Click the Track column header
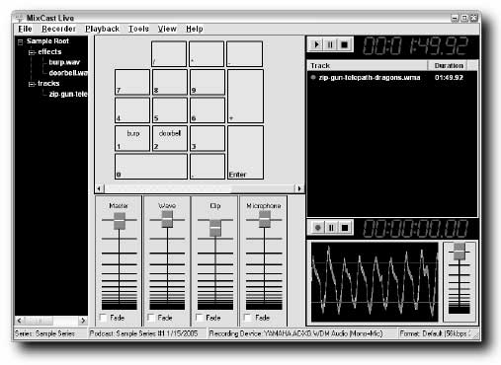Screen dimensions: 501x365 368,65
